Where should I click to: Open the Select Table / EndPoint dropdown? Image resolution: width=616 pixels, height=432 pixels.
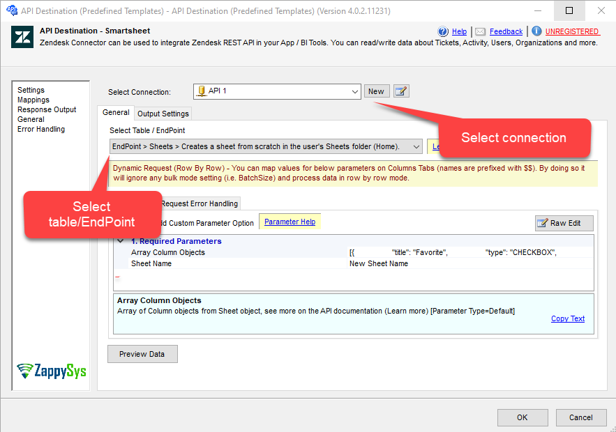(416, 146)
